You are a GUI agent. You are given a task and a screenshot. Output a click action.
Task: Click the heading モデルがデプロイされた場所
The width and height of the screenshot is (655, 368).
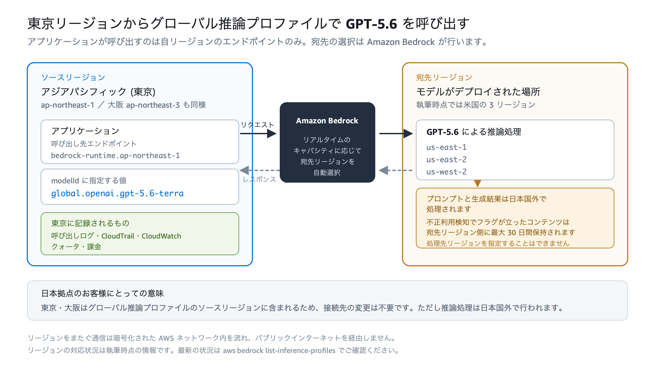pos(478,92)
